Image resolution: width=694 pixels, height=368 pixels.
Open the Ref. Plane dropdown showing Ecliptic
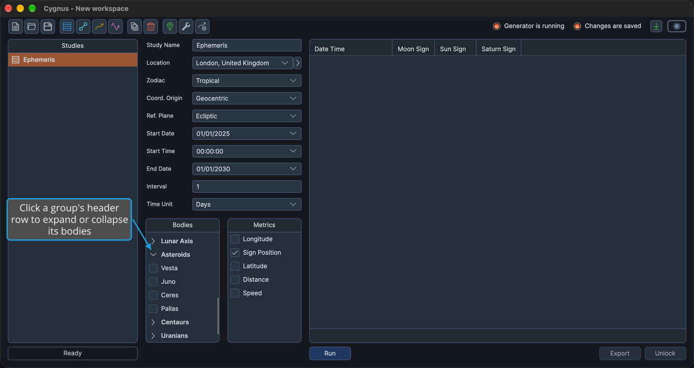pyautogui.click(x=246, y=116)
